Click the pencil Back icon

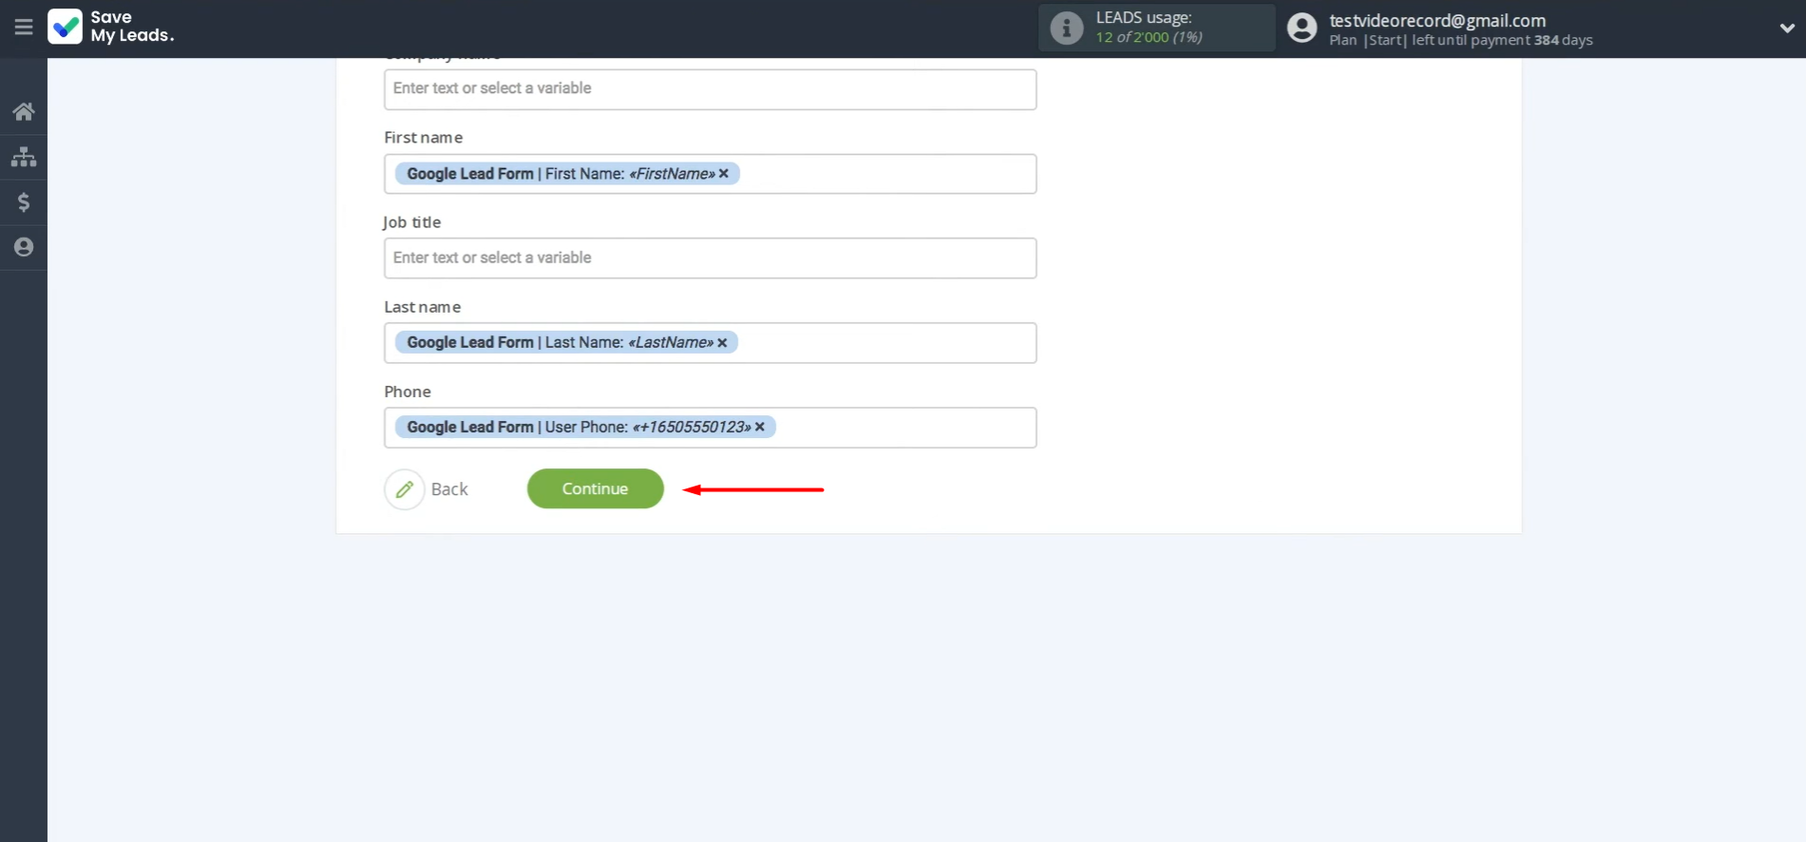405,489
